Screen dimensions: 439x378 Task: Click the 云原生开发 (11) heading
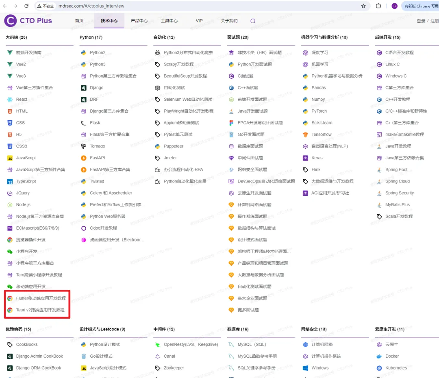(390, 329)
